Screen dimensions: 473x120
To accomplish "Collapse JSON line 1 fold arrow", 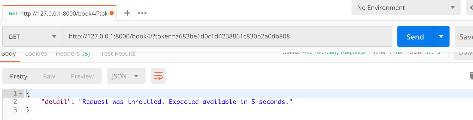I will [21, 94].
